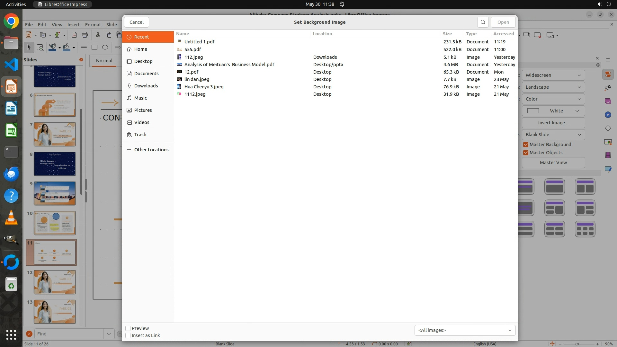
Task: Click the cut scissors icon
Action: click(x=98, y=35)
